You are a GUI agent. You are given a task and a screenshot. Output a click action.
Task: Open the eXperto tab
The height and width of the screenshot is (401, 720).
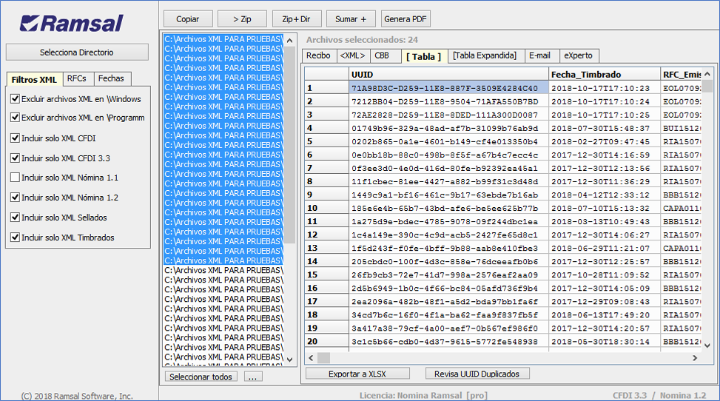[579, 55]
